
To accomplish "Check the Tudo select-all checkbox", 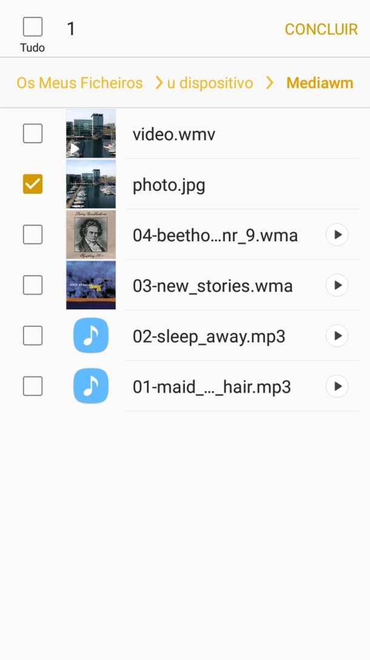I will [x=33, y=27].
